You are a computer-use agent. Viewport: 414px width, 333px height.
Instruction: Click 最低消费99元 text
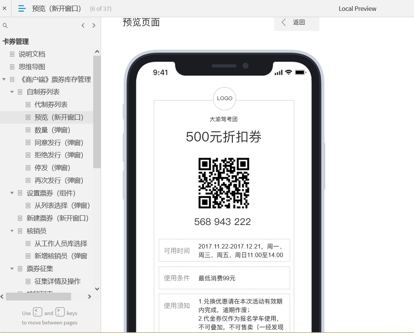click(217, 278)
